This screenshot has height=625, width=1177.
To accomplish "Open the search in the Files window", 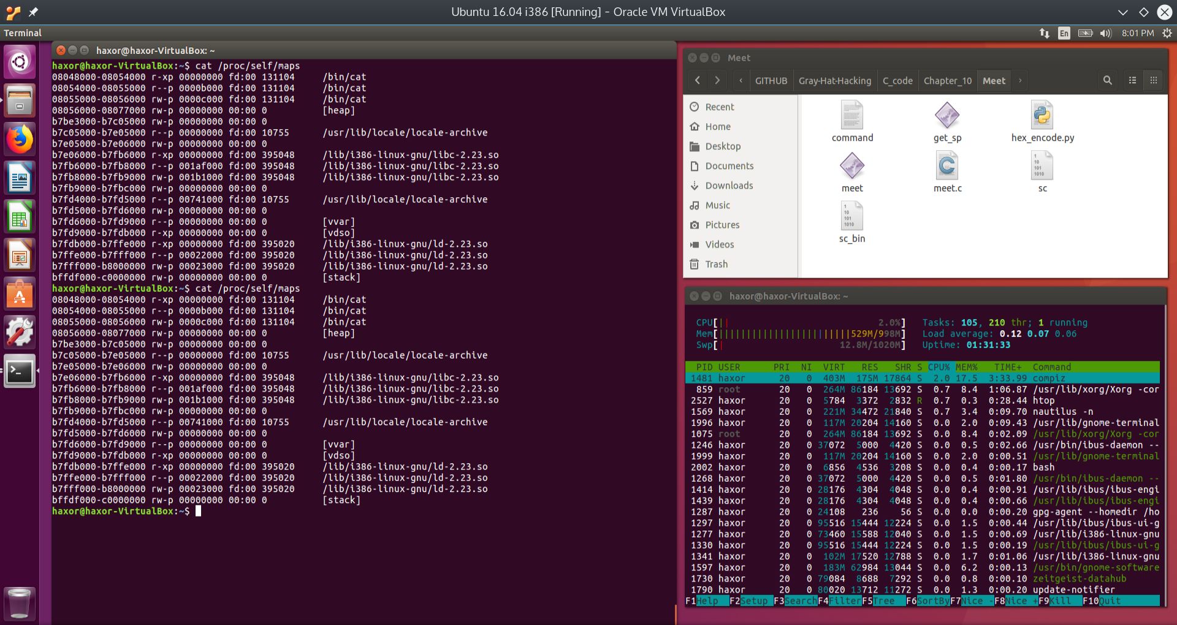I will (x=1107, y=80).
